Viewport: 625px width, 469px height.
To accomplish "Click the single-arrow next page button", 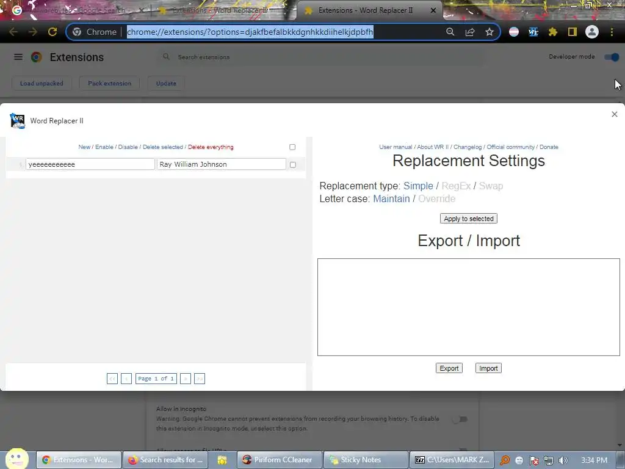I will click(186, 379).
